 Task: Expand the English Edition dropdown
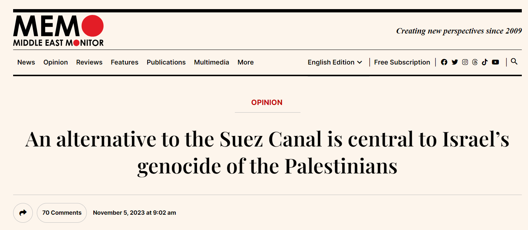point(335,62)
